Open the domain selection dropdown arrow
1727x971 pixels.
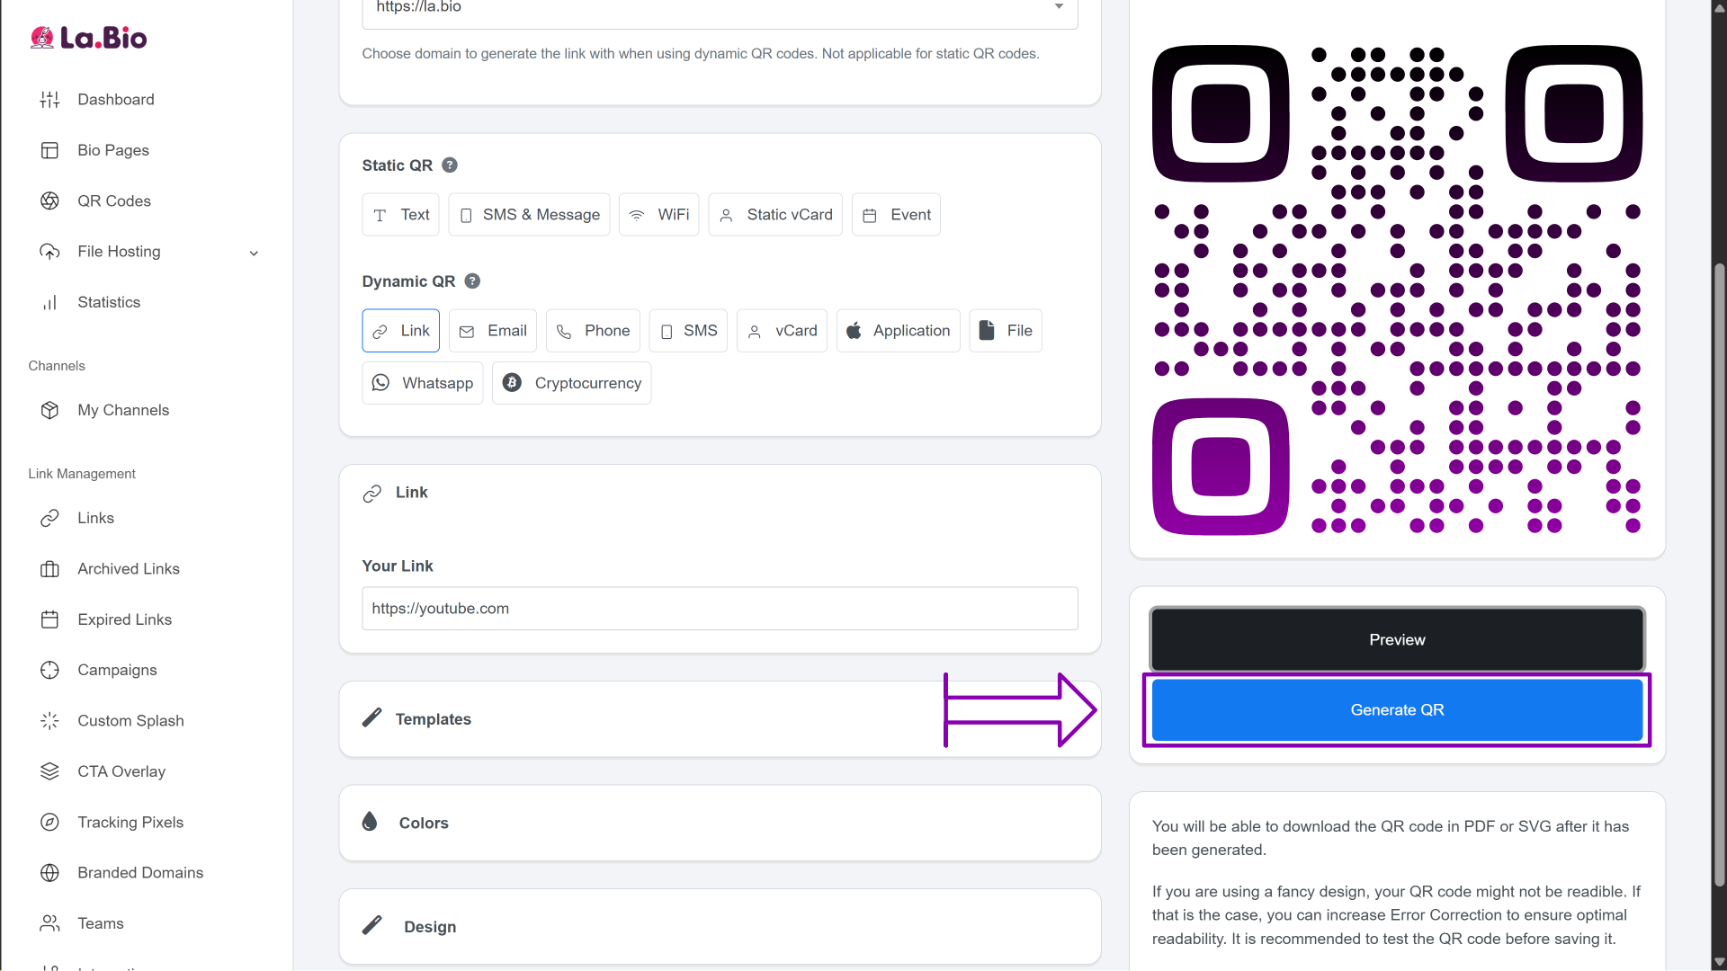[1059, 7]
